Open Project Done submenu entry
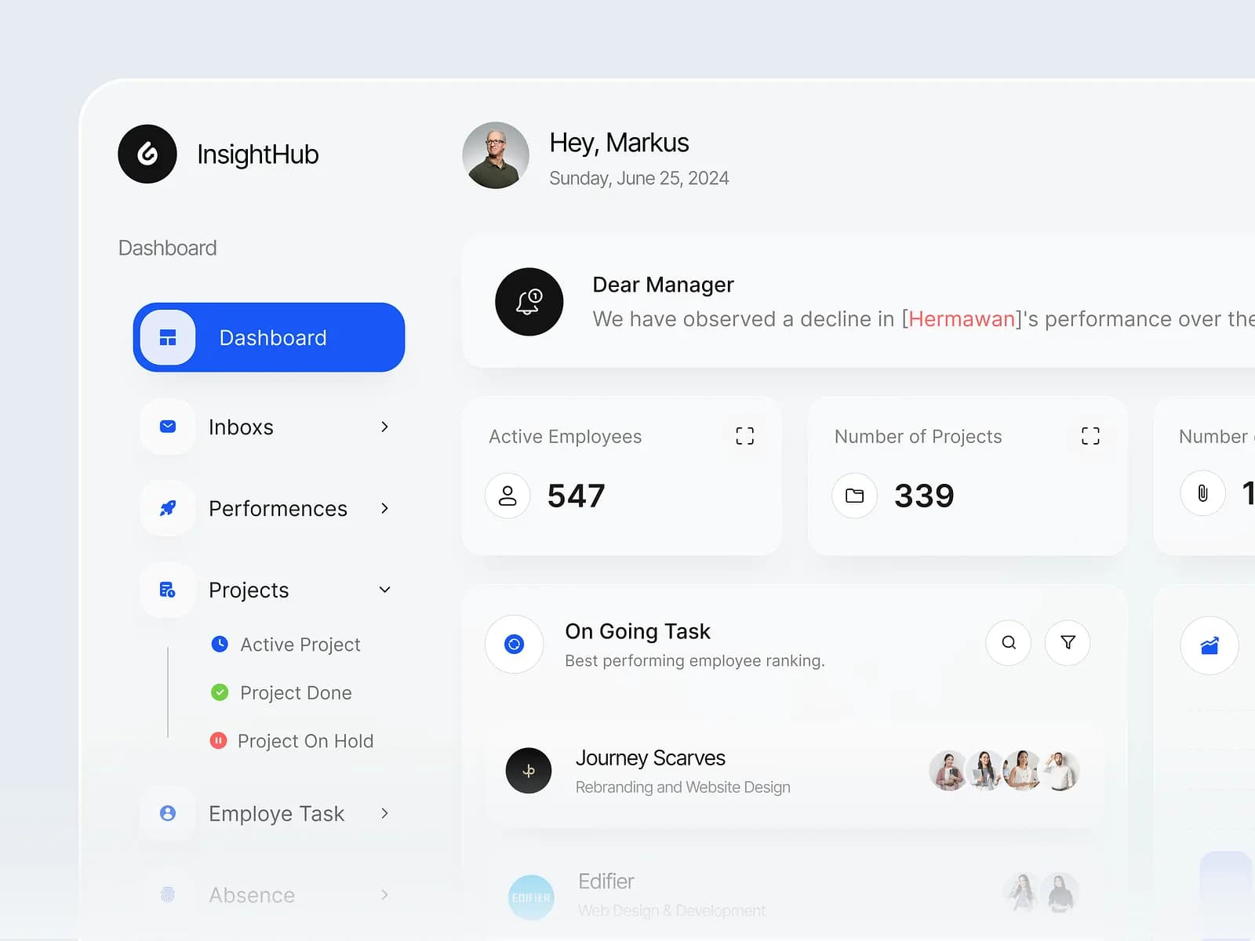 coord(282,692)
